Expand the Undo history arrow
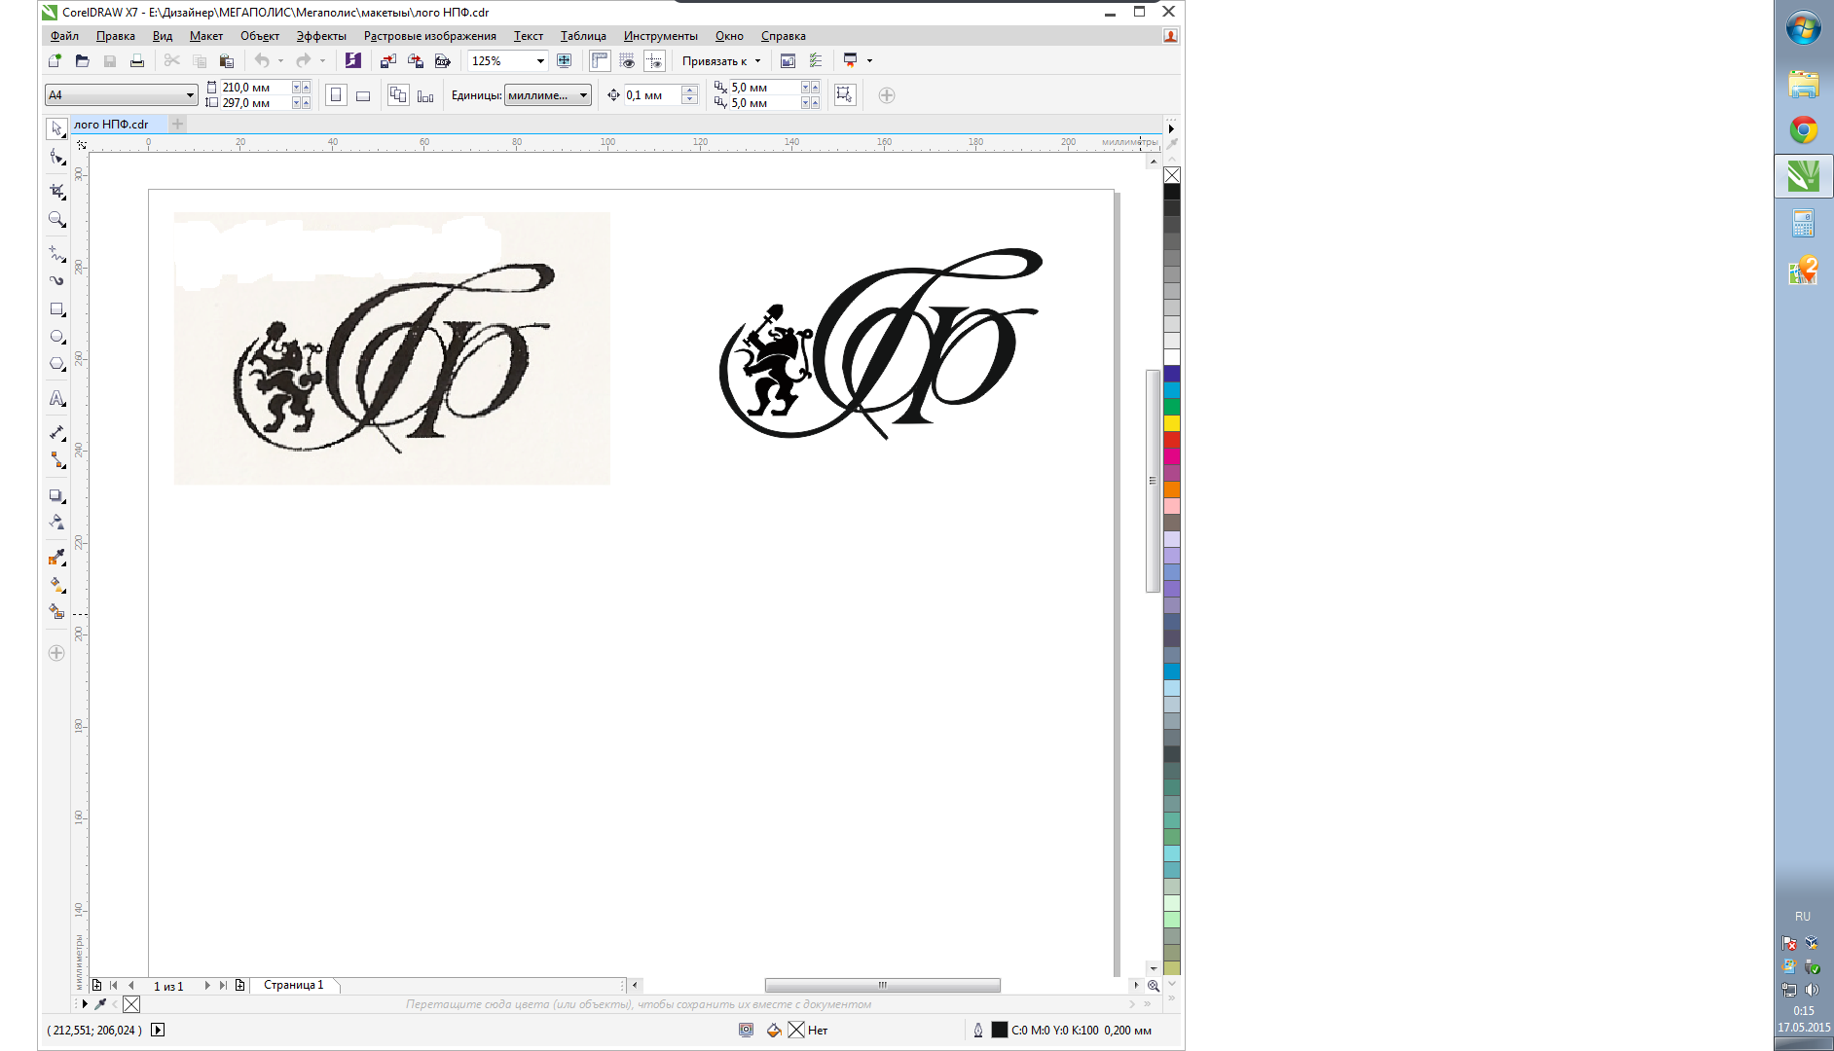Image resolution: width=1834 pixels, height=1051 pixels. (x=280, y=60)
